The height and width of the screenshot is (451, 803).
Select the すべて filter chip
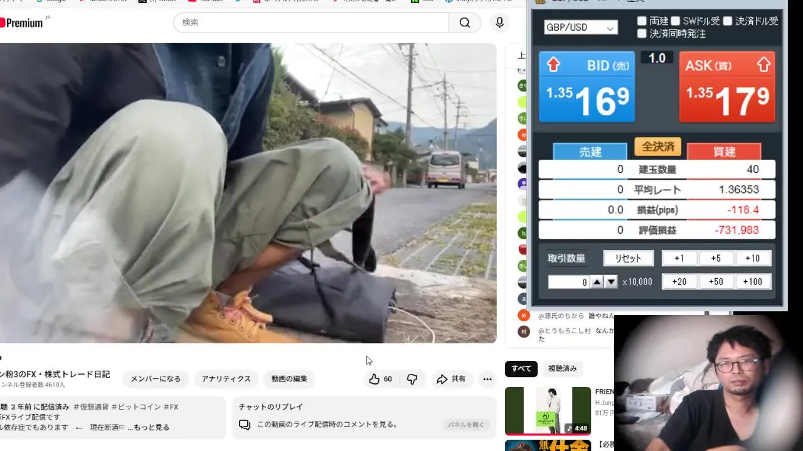(x=521, y=368)
